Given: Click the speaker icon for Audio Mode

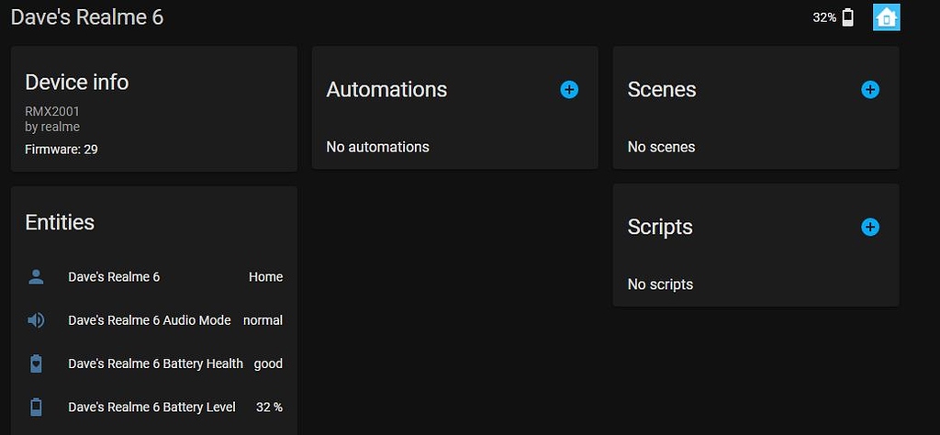Looking at the screenshot, I should (36, 320).
